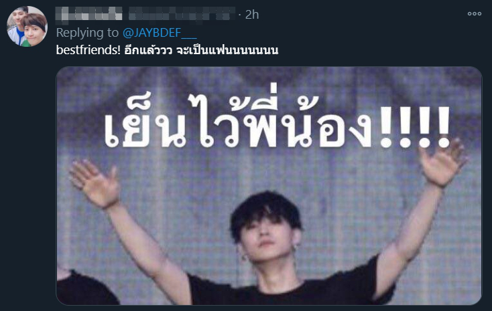Click the large Thai caption on the meme
Image resolution: width=492 pixels, height=311 pixels.
pos(278,121)
